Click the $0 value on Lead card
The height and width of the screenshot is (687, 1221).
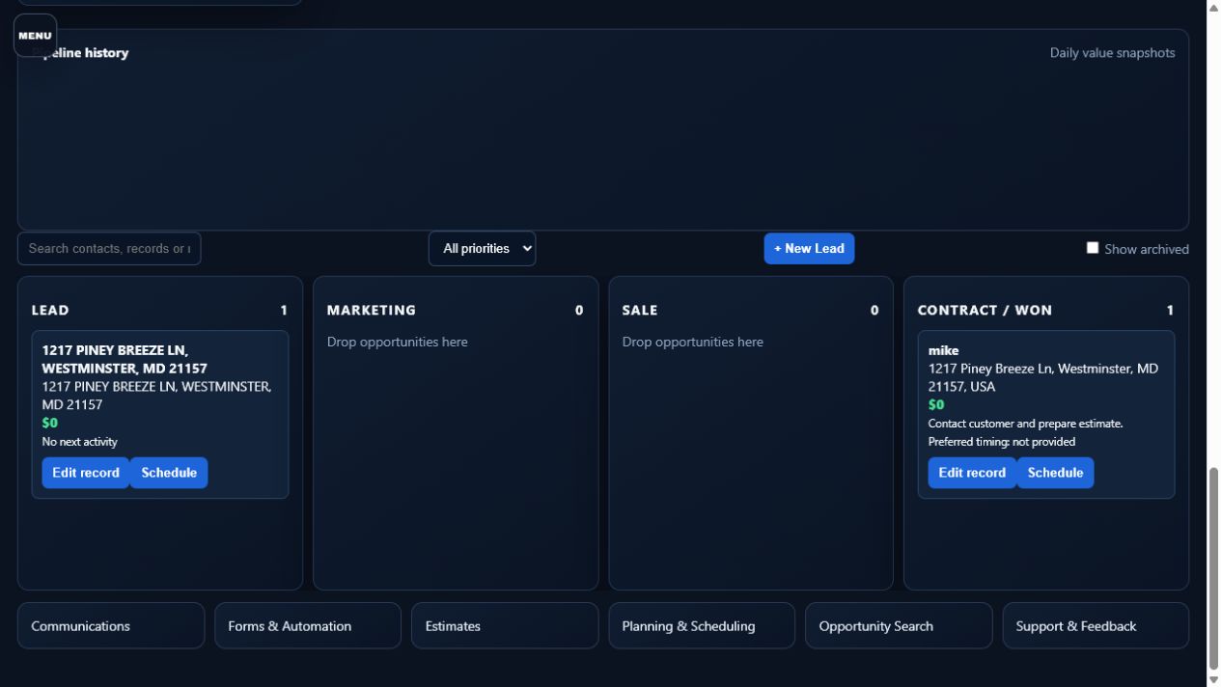click(x=50, y=424)
